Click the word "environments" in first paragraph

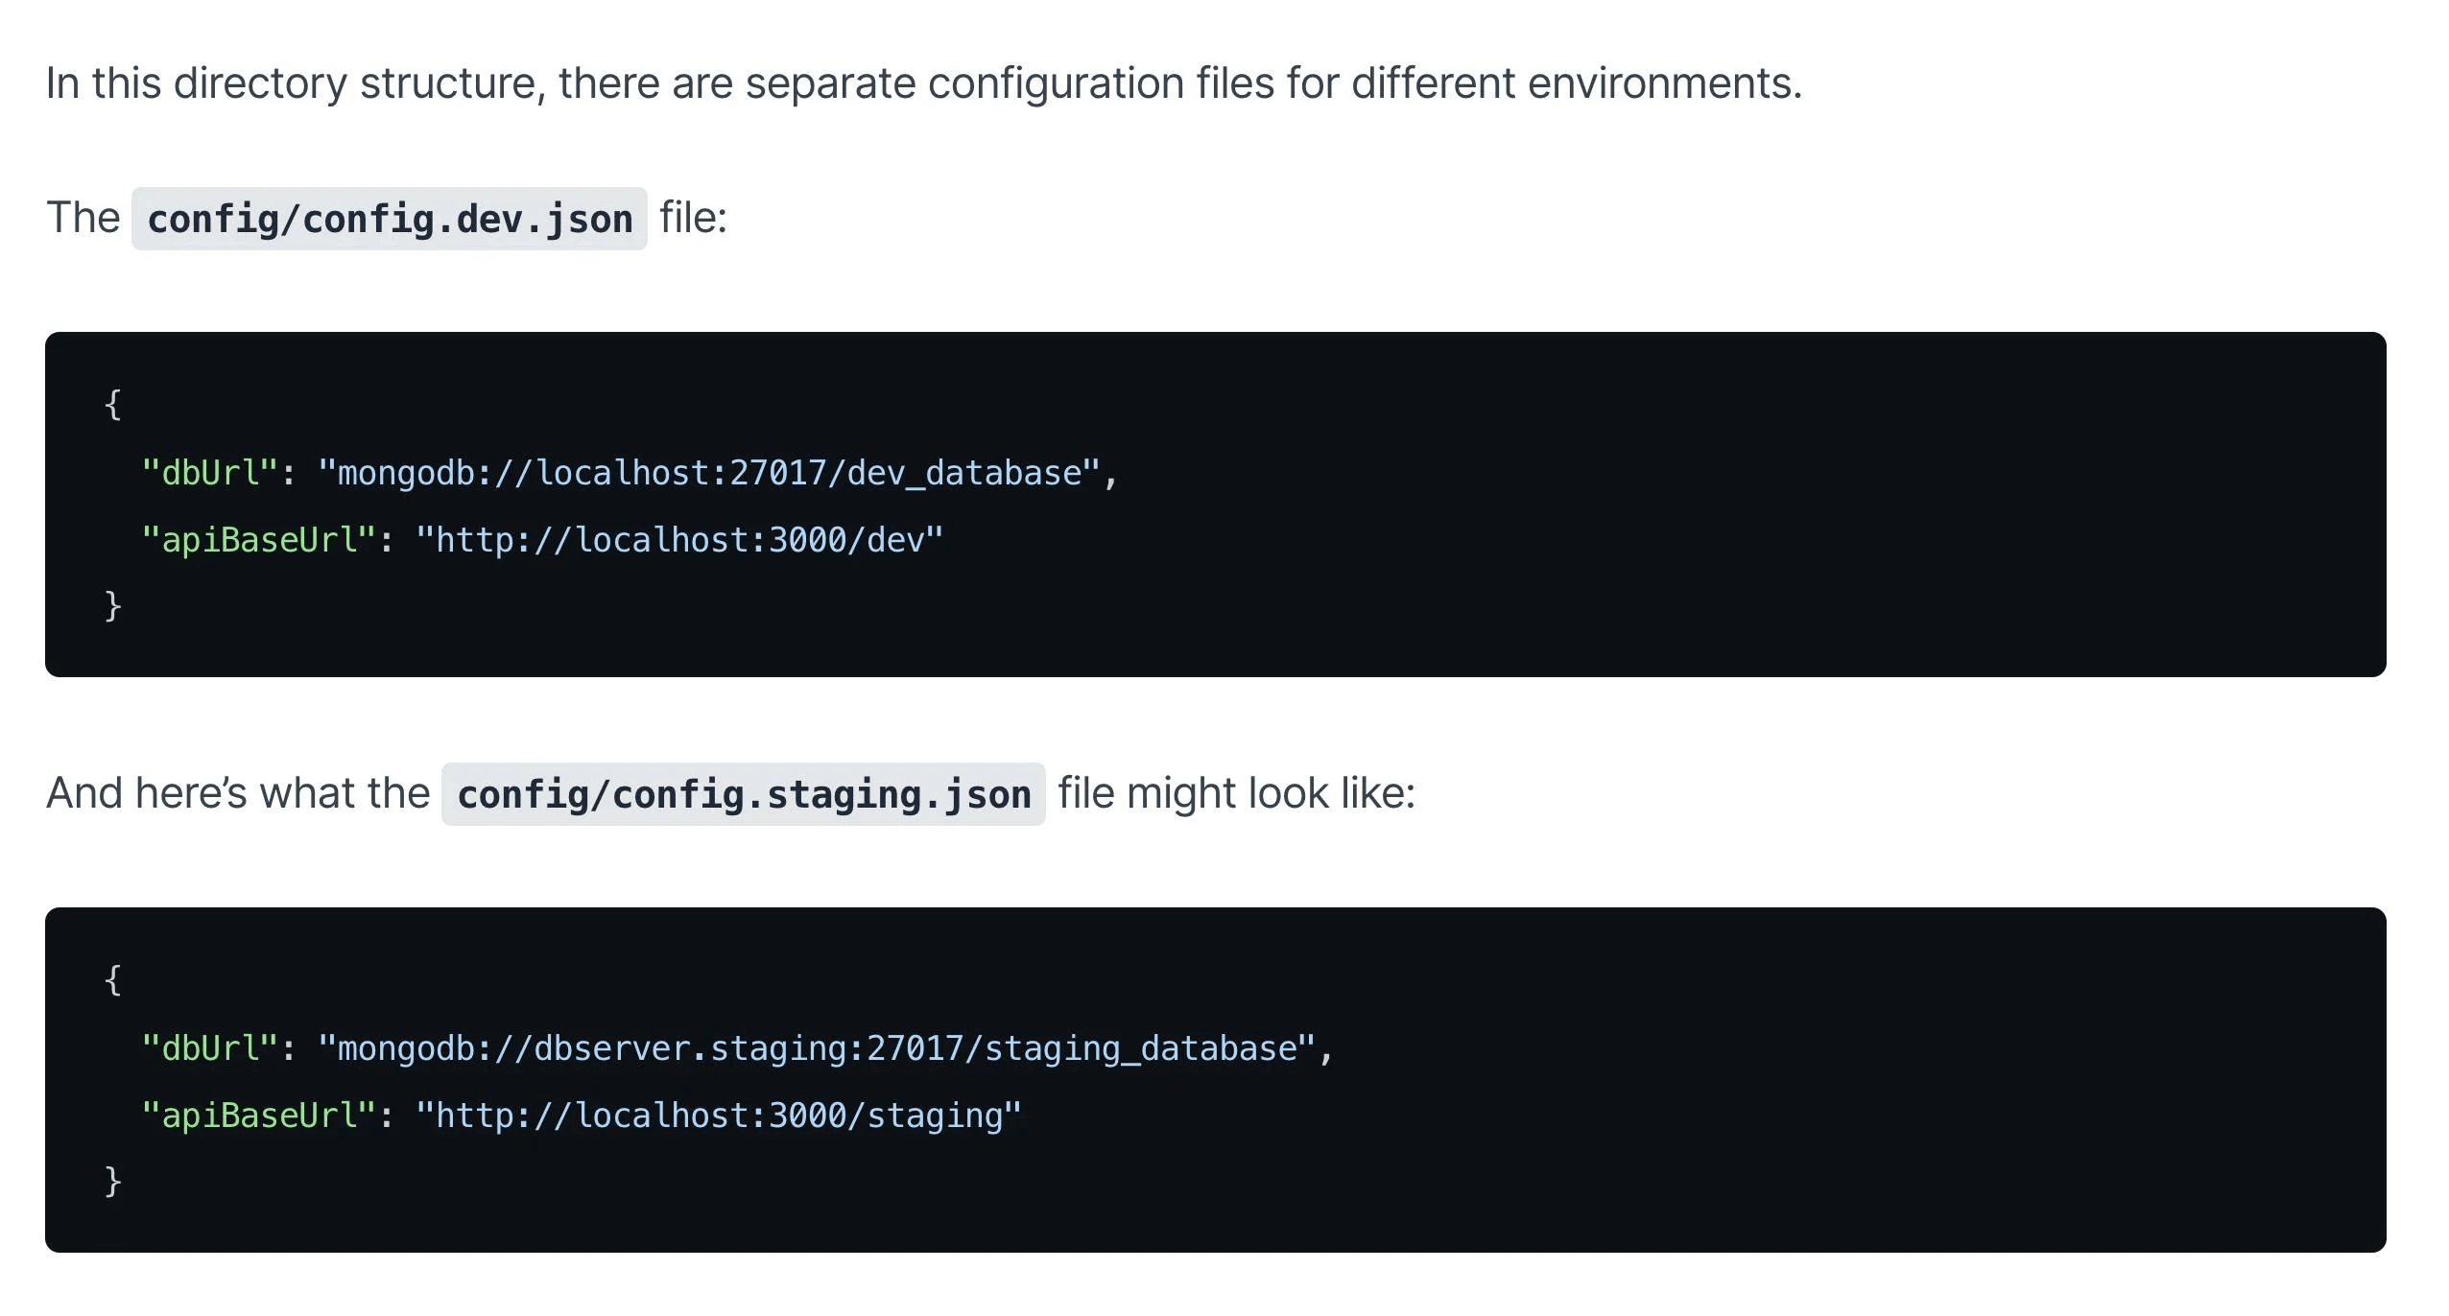pos(1660,83)
